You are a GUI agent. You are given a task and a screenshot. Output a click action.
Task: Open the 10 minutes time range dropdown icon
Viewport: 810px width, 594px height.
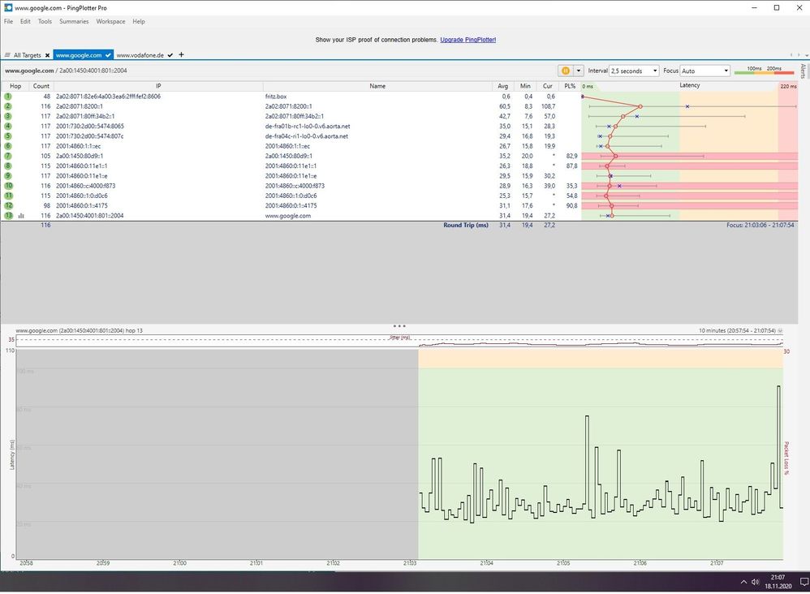(780, 330)
